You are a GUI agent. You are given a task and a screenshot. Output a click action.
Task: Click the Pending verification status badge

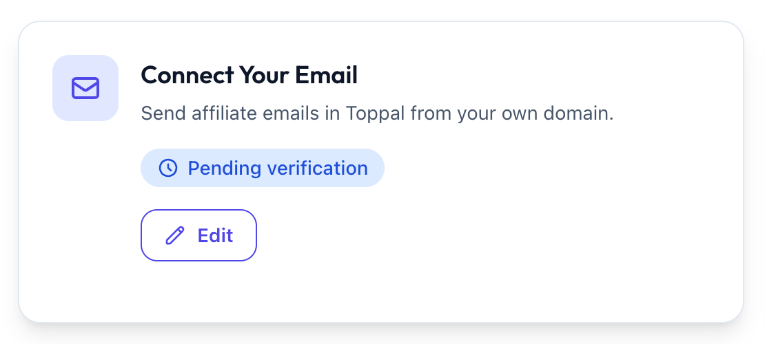tap(263, 168)
